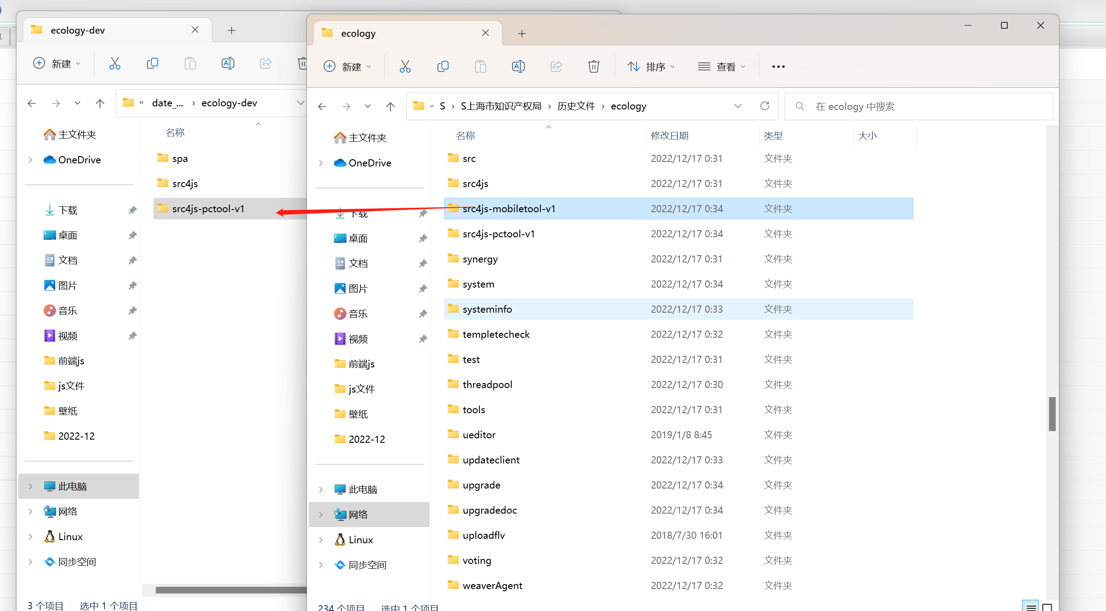The height and width of the screenshot is (611, 1106).
Task: Click Paste icon in ecology window toolbar
Action: (x=480, y=66)
